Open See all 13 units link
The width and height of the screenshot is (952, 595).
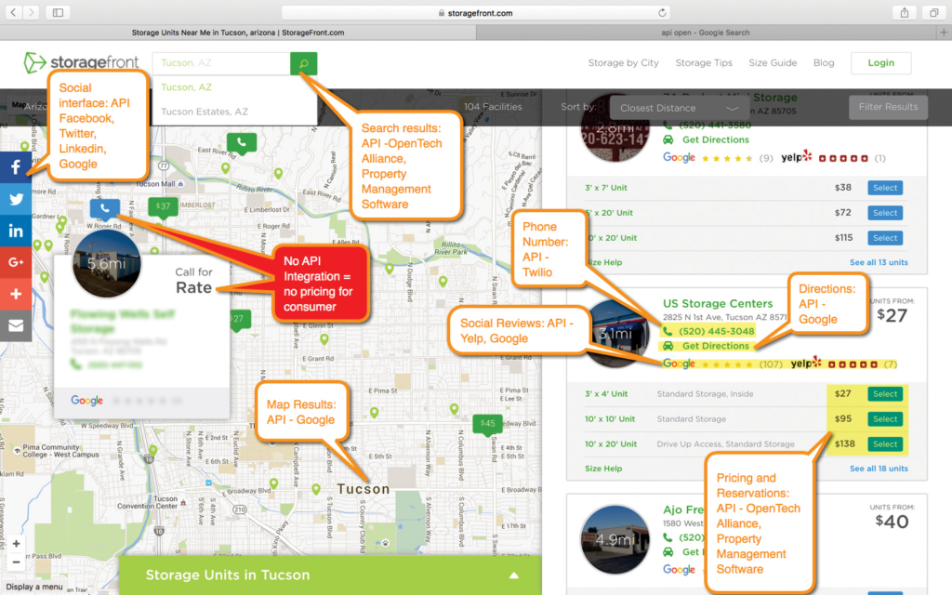(879, 262)
